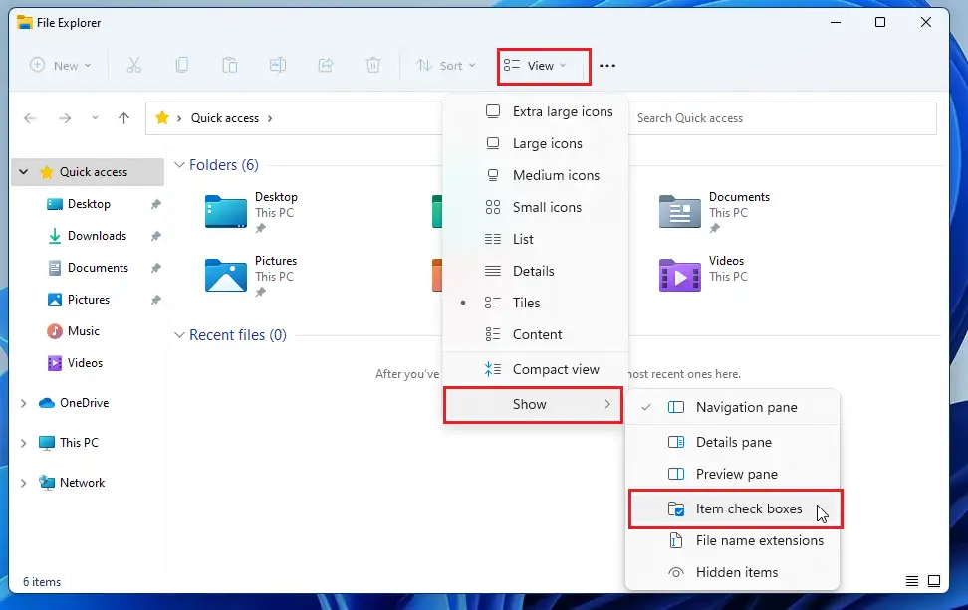Image resolution: width=968 pixels, height=610 pixels.
Task: Select the Details view option
Action: coord(535,271)
